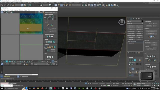Select the Map Channel radio button

click(146, 48)
